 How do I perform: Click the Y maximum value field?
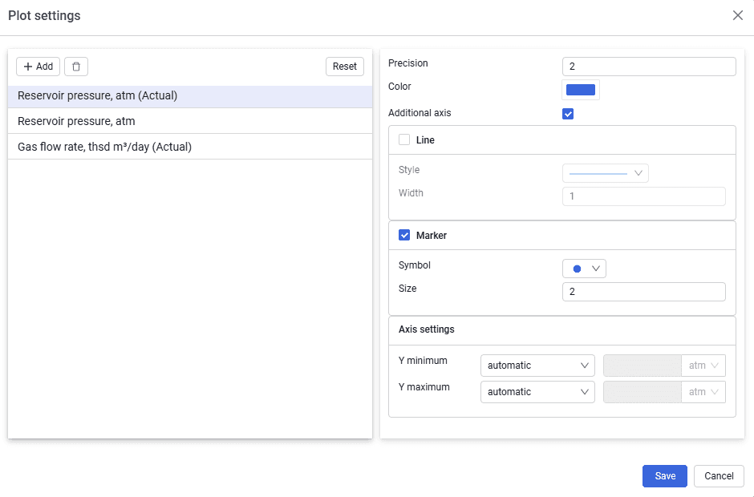click(643, 392)
